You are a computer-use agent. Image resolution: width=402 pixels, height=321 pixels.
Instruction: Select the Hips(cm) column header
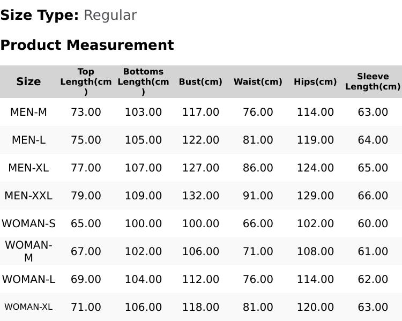pyautogui.click(x=315, y=81)
